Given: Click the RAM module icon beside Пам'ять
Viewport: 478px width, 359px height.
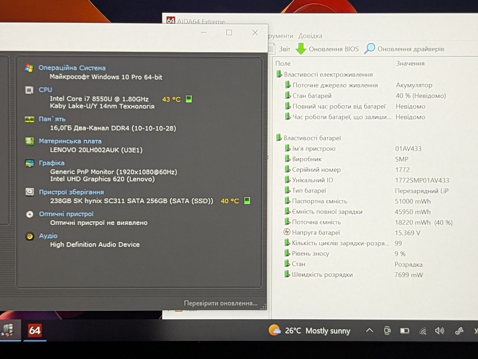Looking at the screenshot, I should [x=29, y=119].
